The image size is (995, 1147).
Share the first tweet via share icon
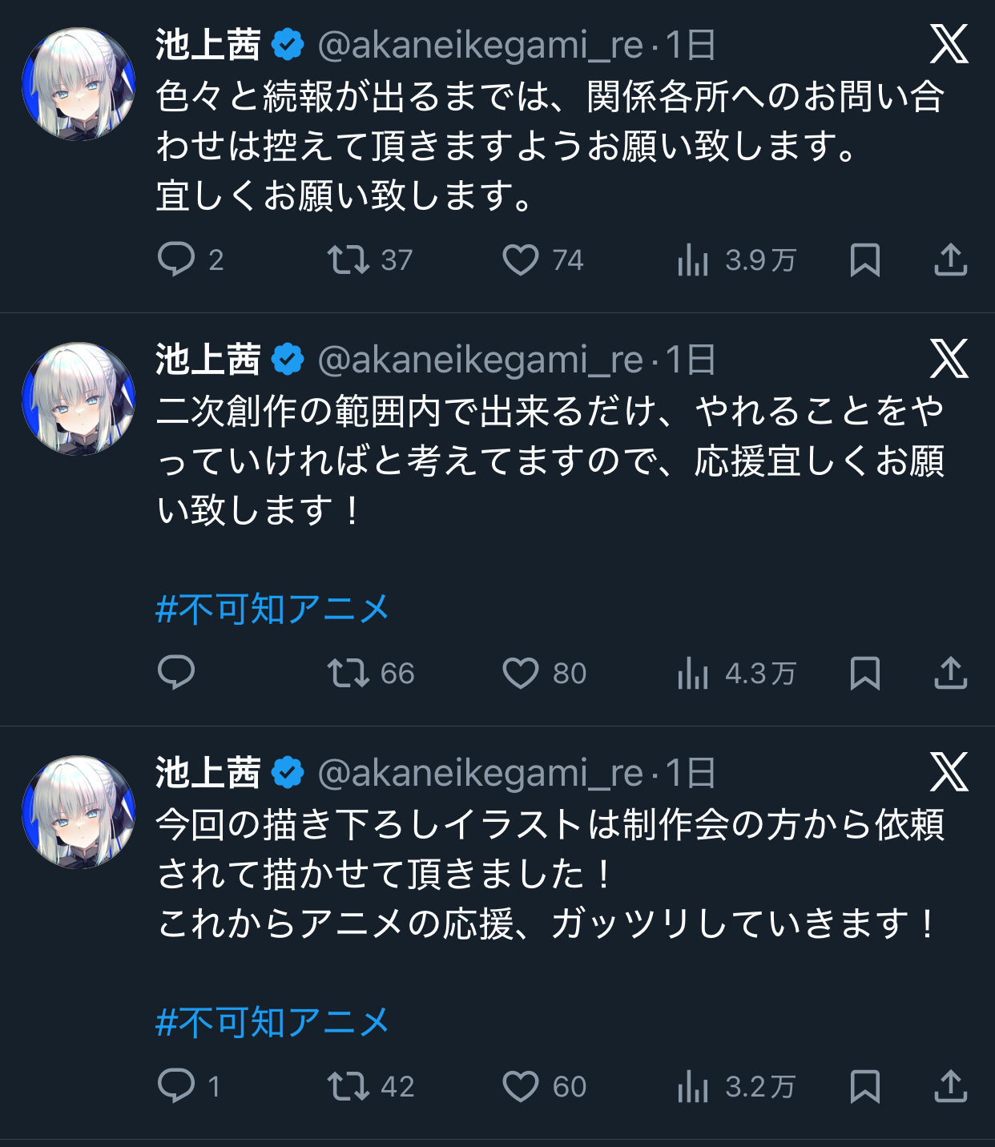(950, 260)
